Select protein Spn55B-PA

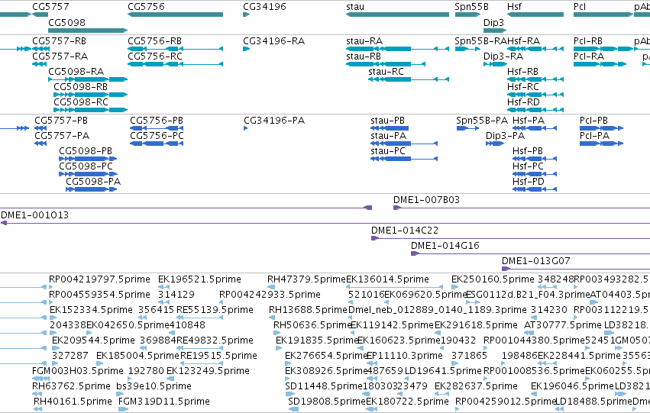[x=482, y=121]
